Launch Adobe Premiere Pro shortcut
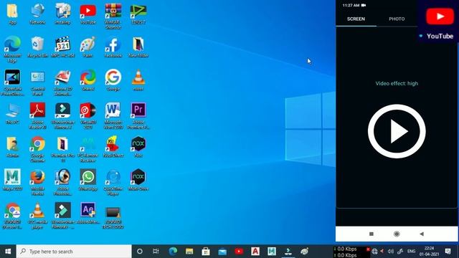This screenshot has height=258, width=459. [x=138, y=116]
